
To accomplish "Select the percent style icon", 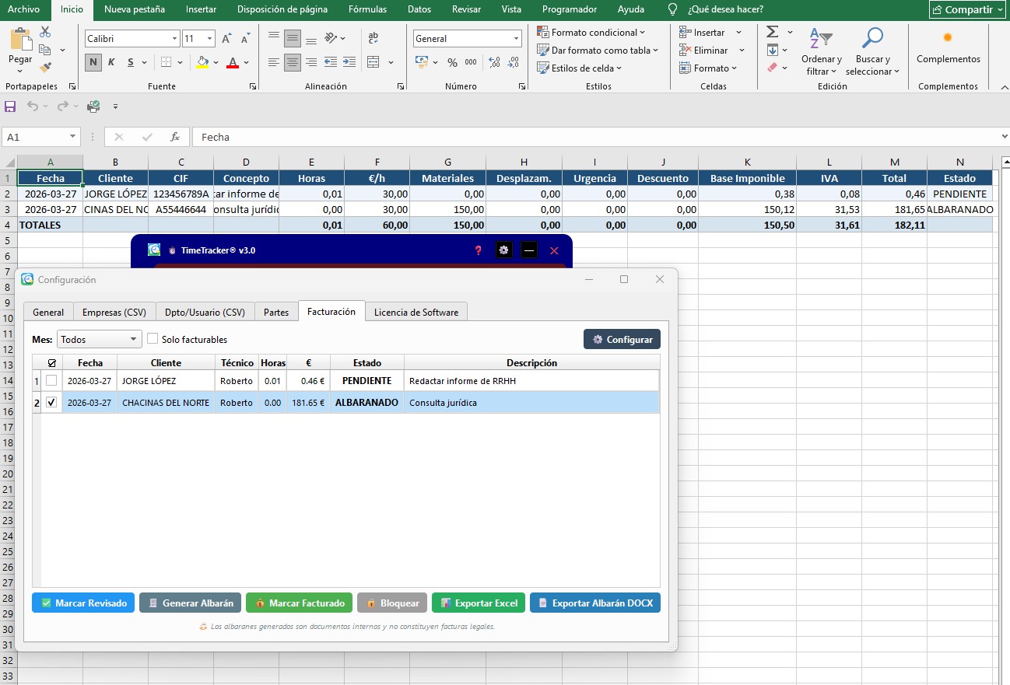I will pyautogui.click(x=452, y=65).
